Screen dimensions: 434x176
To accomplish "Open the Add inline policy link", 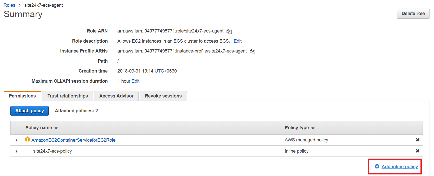I will [400, 167].
